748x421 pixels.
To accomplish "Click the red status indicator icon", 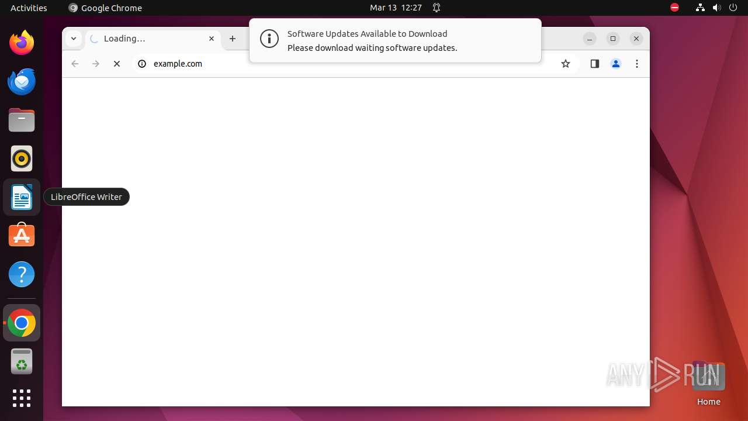I will pyautogui.click(x=674, y=8).
